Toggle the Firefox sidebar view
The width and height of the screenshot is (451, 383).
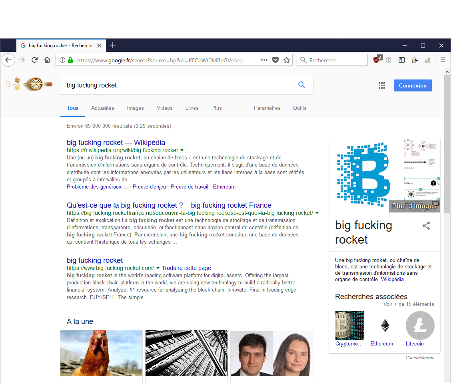(x=402, y=60)
